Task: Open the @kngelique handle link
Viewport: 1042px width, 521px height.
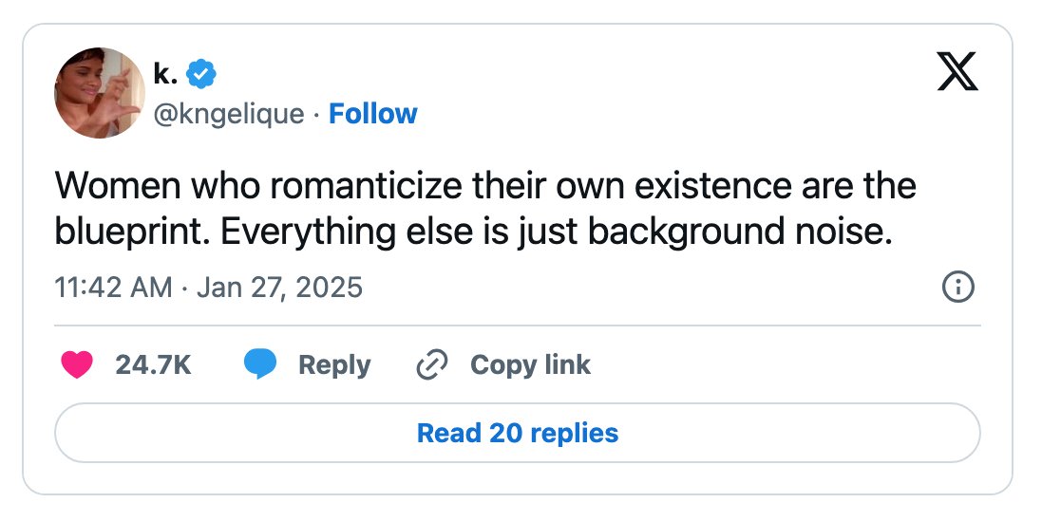Action: [229, 114]
